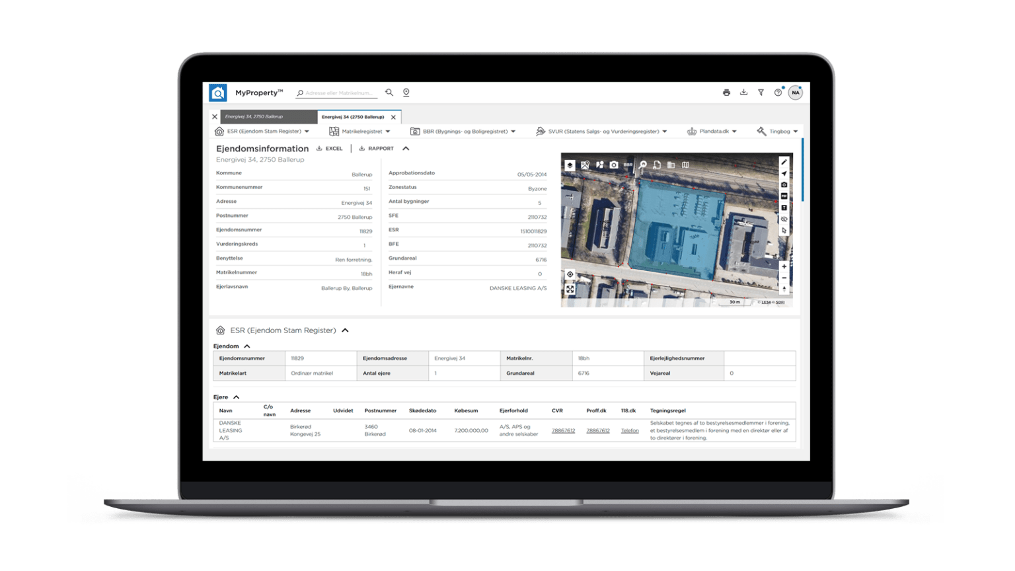Export map as PDF
The width and height of the screenshot is (1015, 571).
click(x=784, y=196)
